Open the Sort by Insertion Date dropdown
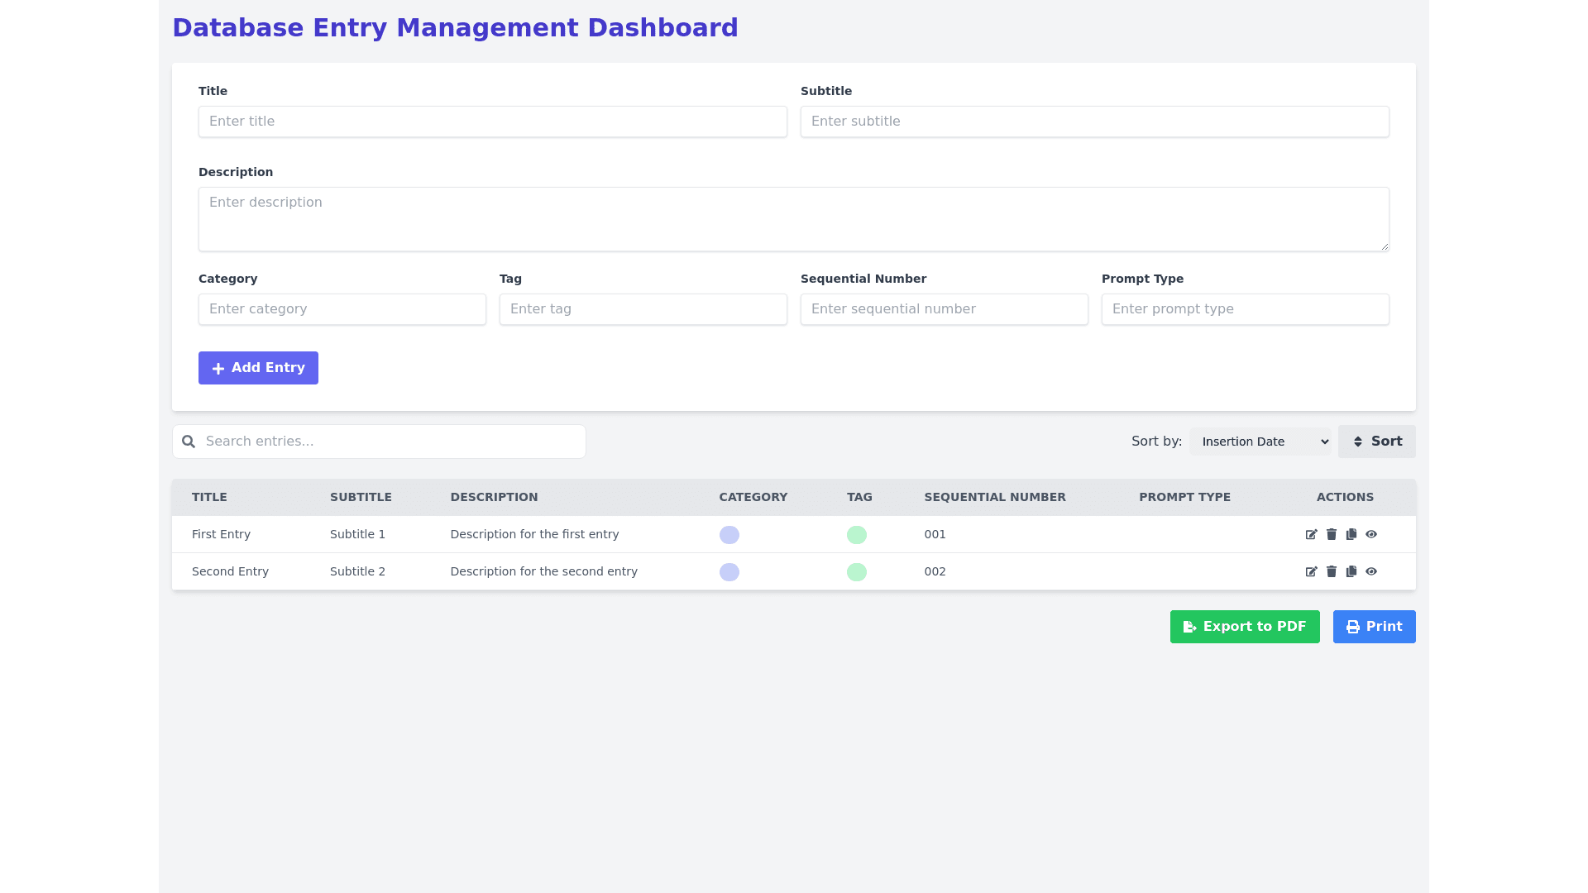 1260,442
